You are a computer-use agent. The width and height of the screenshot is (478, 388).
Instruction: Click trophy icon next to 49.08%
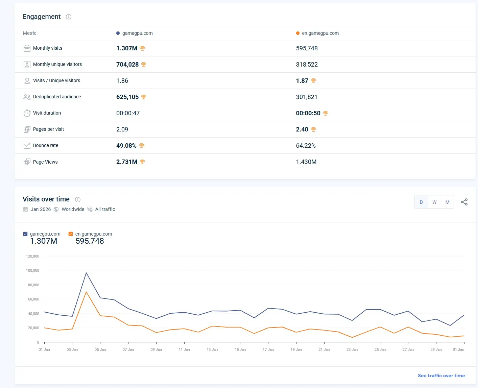click(142, 146)
